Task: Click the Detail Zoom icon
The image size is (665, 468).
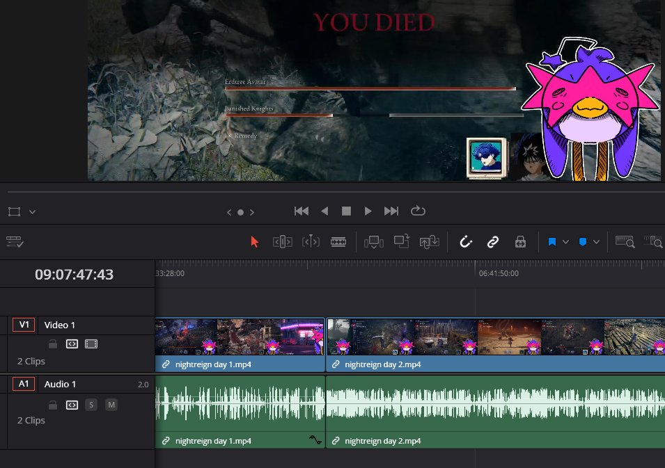Action: [653, 242]
